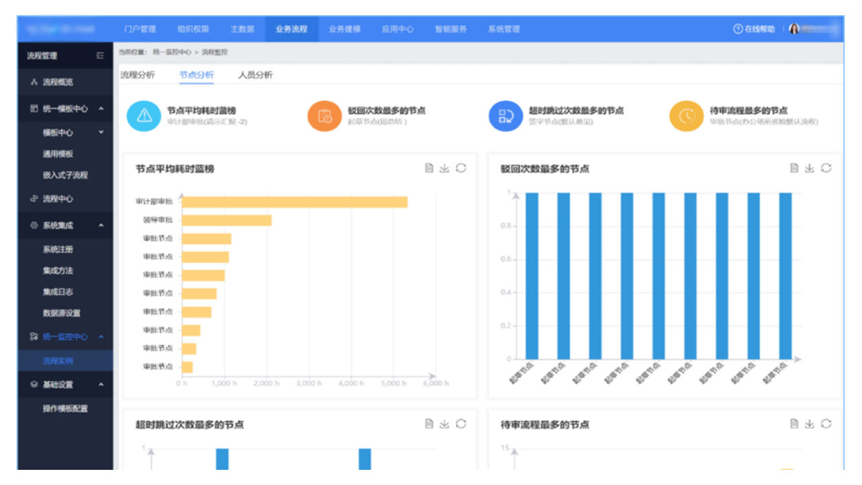The width and height of the screenshot is (862, 485).
Task: Open 嵌入式子流程 in the sidebar
Action: pyautogui.click(x=65, y=175)
